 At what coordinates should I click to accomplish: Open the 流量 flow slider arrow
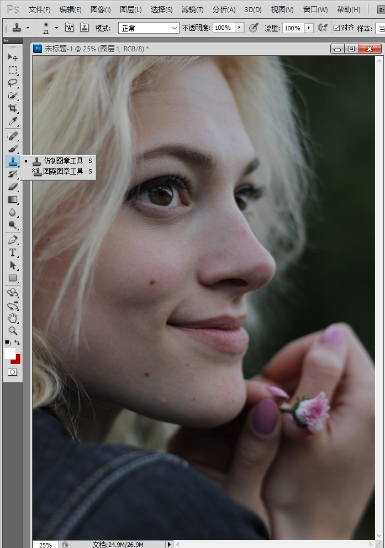click(309, 28)
